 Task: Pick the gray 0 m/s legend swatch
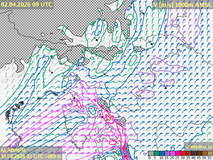pos(151,153)
